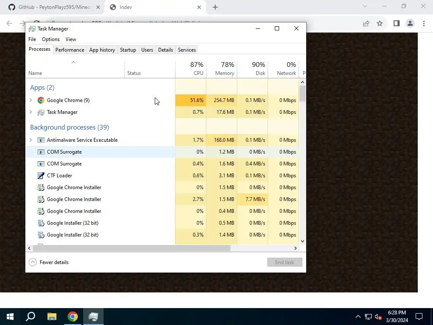
Task: Sort by the Network column header
Action: click(283, 69)
